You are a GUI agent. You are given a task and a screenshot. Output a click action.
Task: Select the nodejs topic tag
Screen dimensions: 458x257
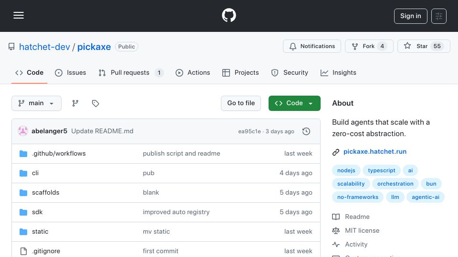click(346, 170)
